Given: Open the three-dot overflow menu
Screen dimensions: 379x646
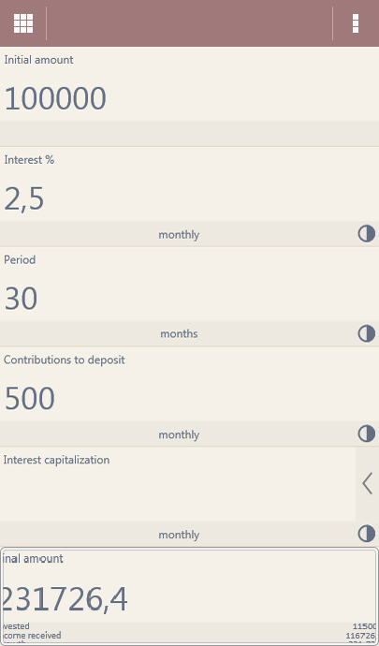Looking at the screenshot, I should click(356, 23).
